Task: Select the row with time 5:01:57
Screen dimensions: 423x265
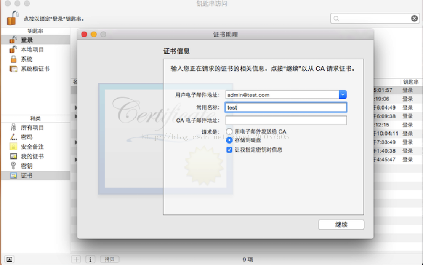Action: [398, 90]
